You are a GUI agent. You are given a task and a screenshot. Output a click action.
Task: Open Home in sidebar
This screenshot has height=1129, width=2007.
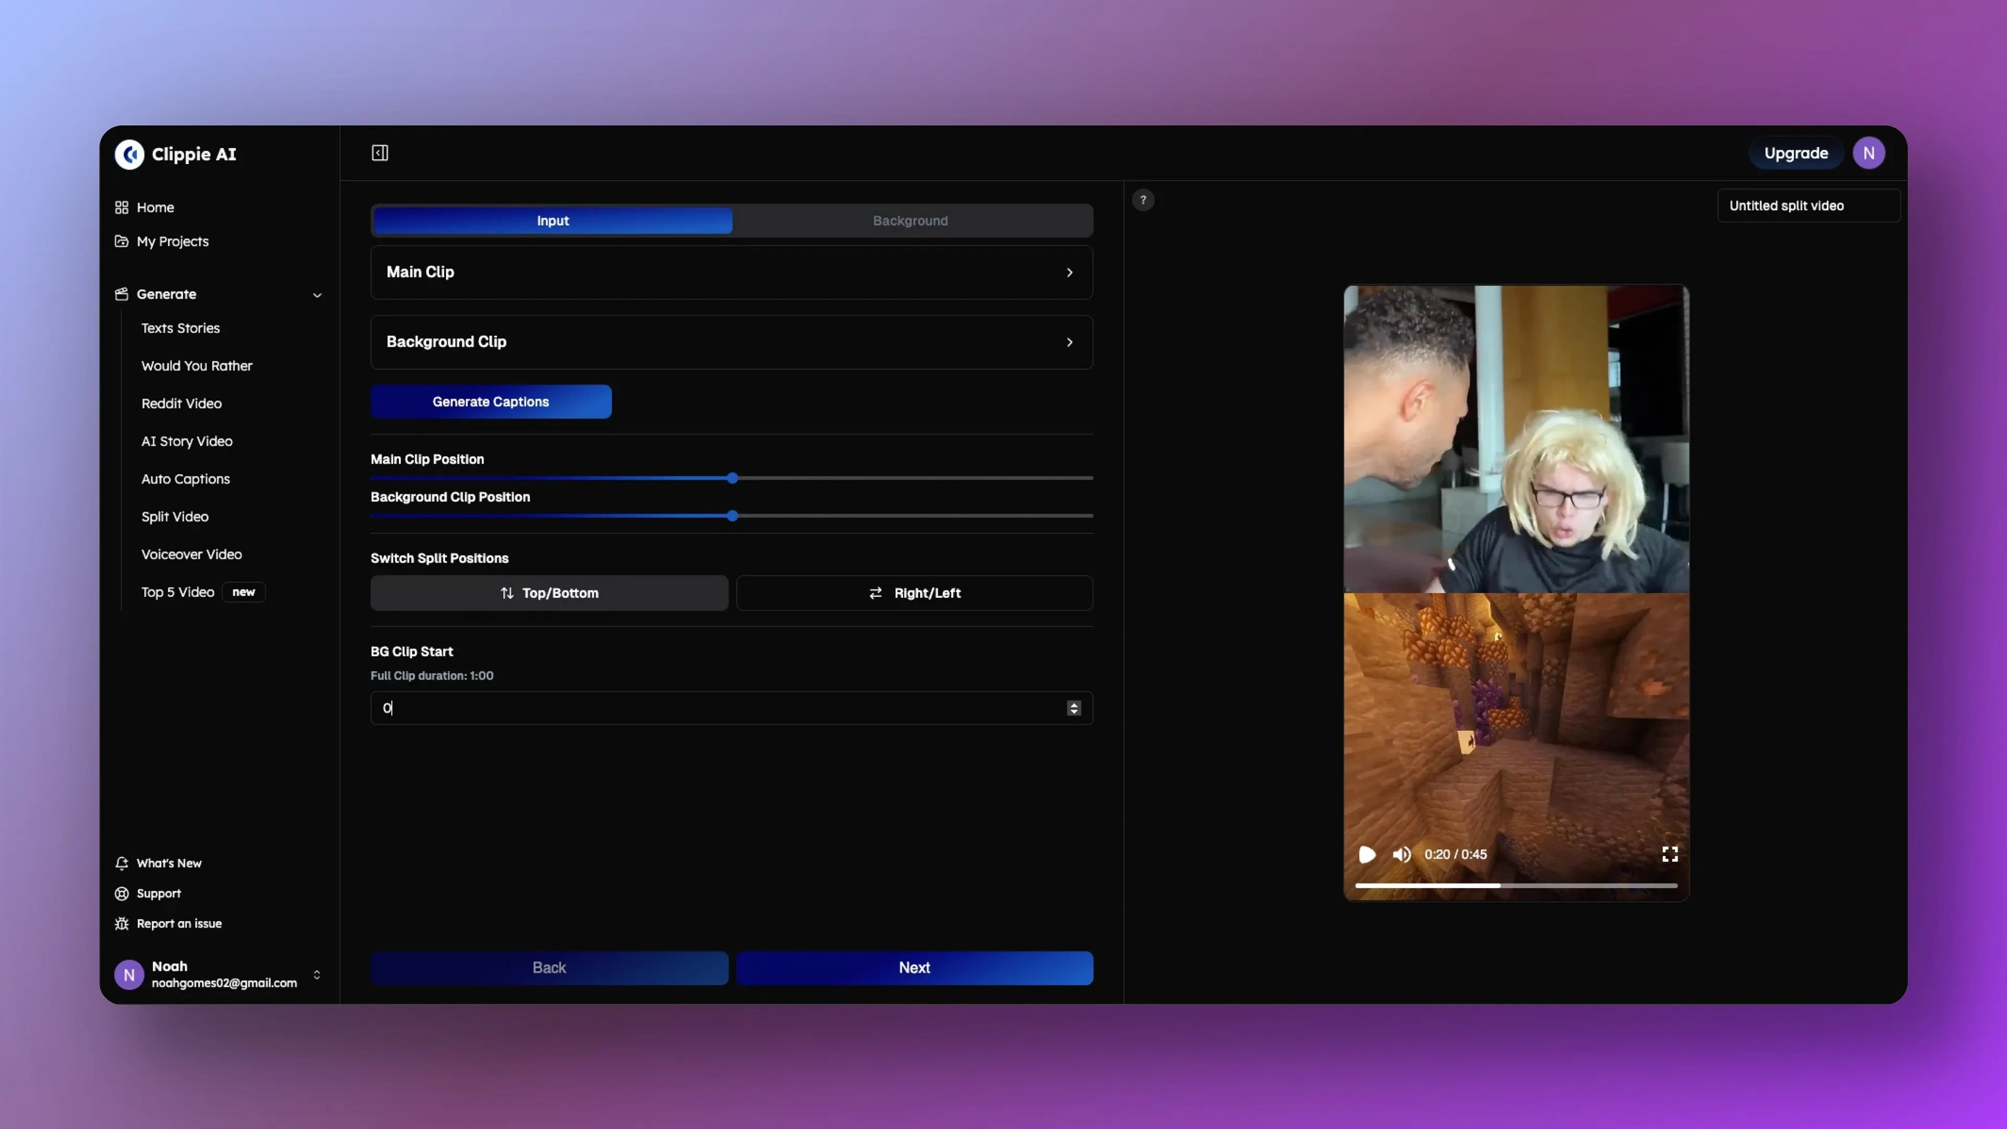(x=155, y=208)
